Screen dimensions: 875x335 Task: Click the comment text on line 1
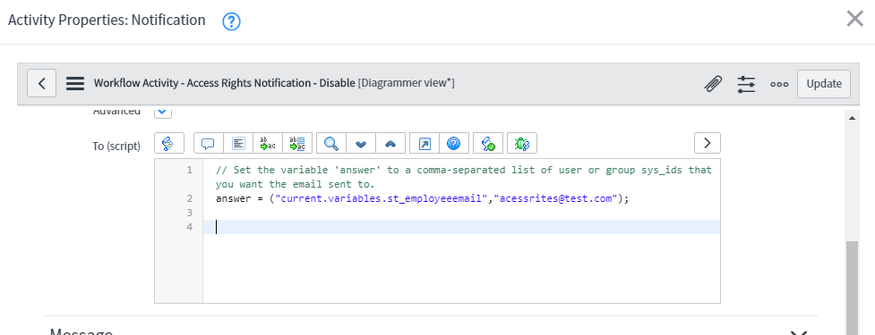click(464, 177)
